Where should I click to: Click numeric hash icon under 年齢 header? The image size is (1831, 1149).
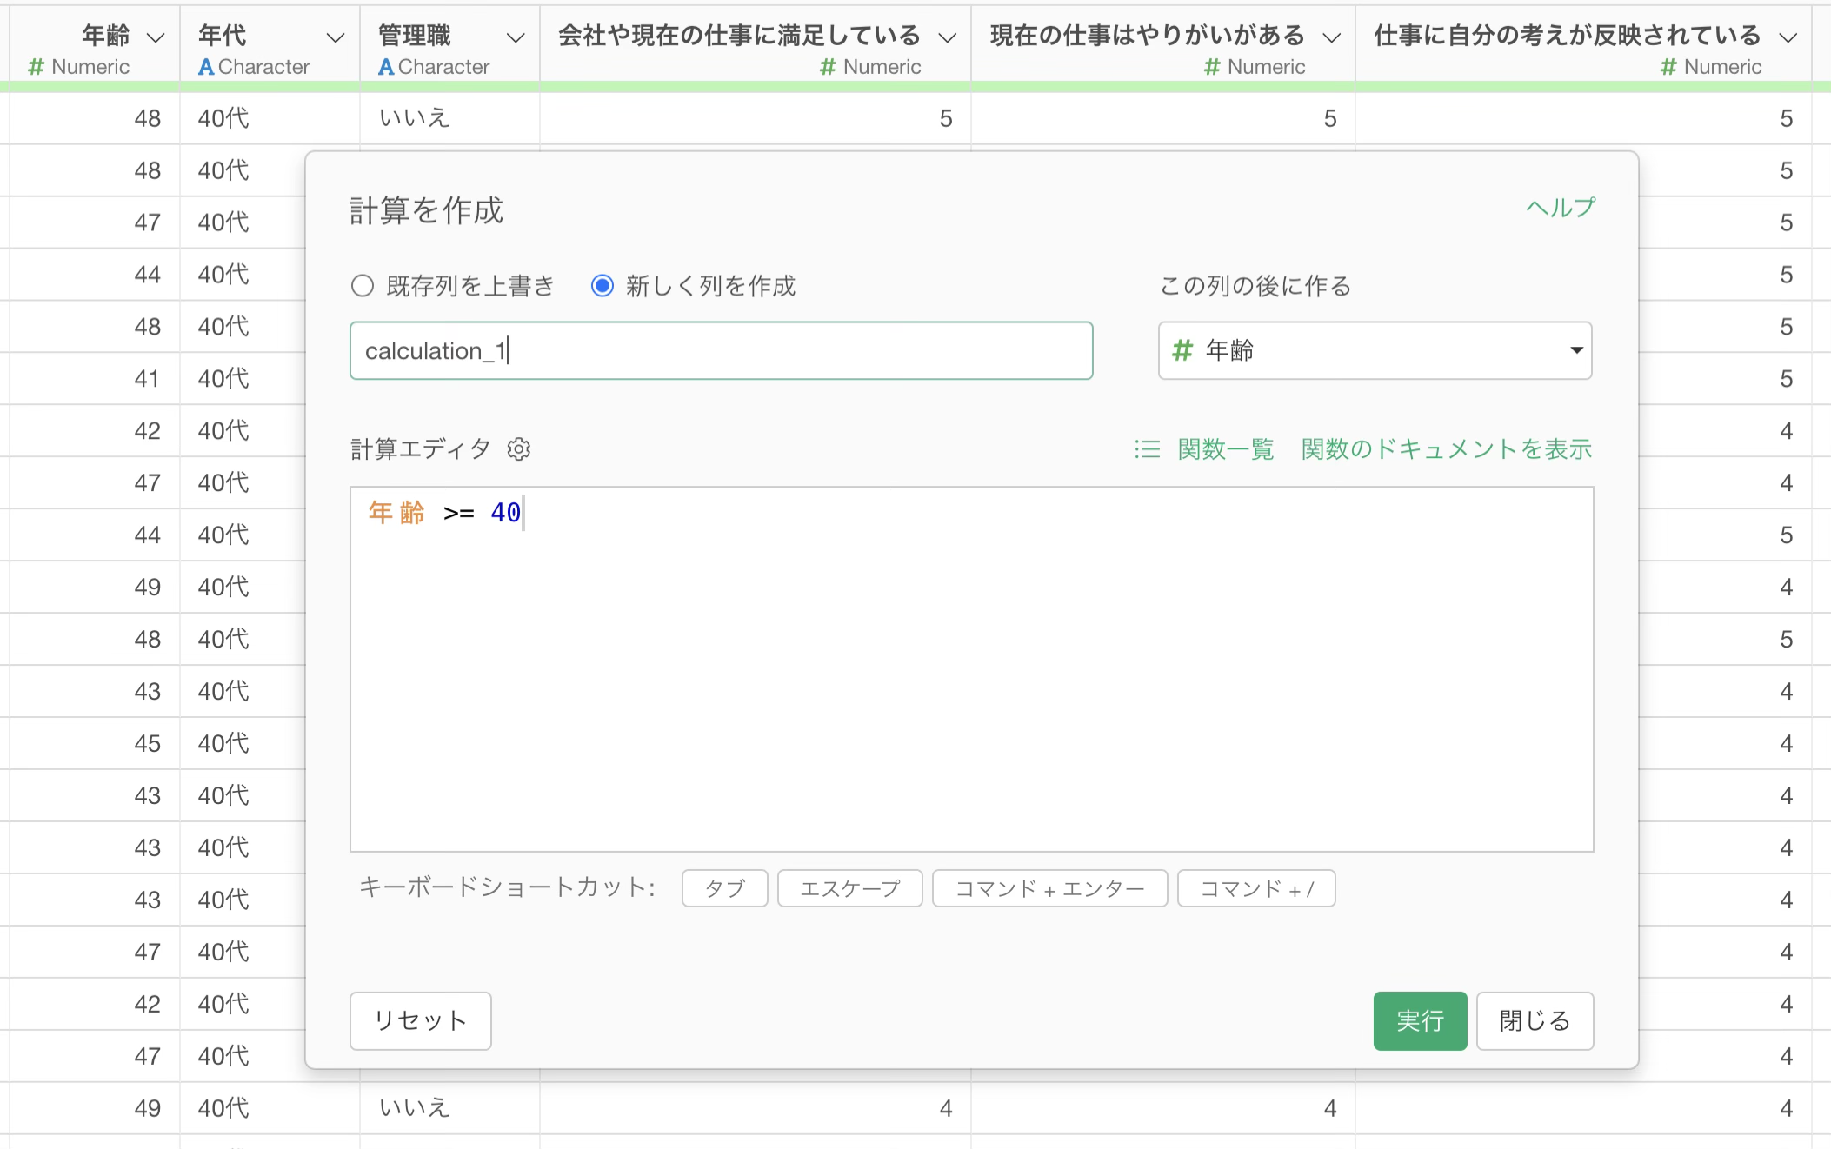pyautogui.click(x=36, y=67)
